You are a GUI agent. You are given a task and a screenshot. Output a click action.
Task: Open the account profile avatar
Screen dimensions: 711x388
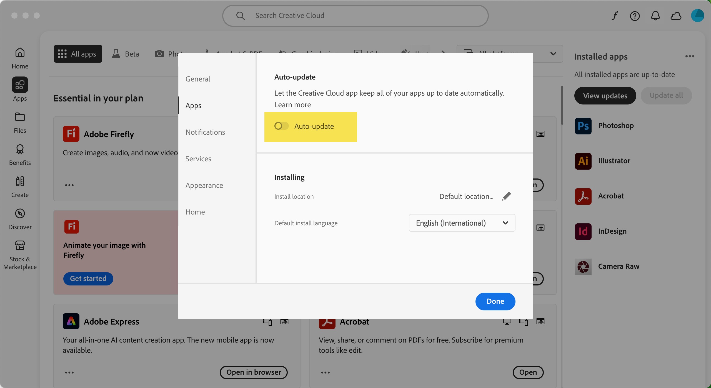[697, 16]
